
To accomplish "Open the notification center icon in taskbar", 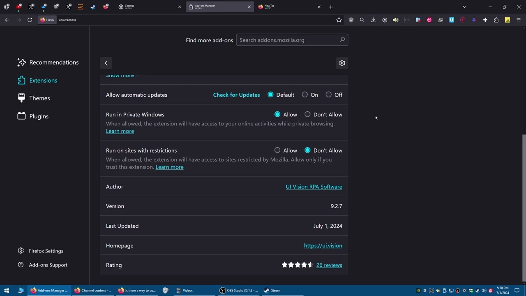I will (x=517, y=290).
